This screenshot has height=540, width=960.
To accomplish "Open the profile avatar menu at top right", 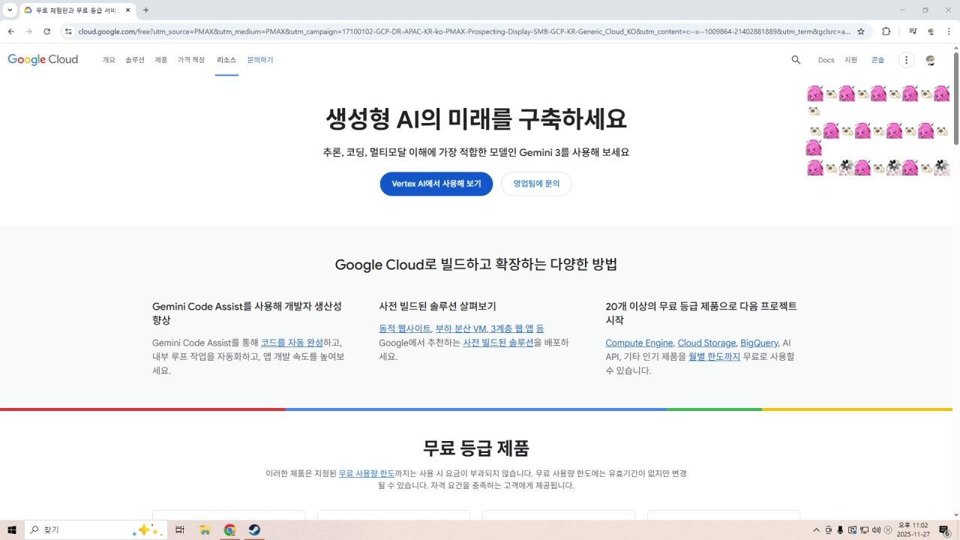I will (930, 60).
